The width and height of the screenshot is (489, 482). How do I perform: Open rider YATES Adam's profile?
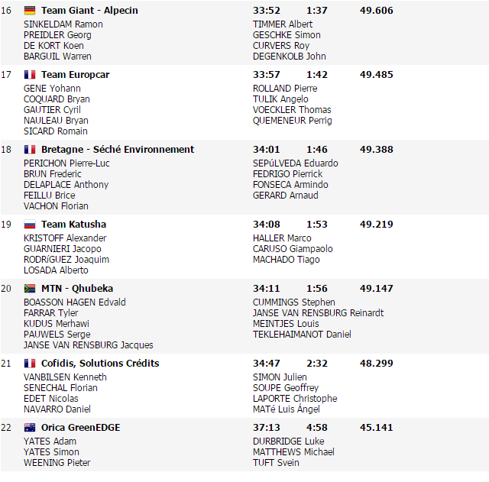(x=50, y=442)
